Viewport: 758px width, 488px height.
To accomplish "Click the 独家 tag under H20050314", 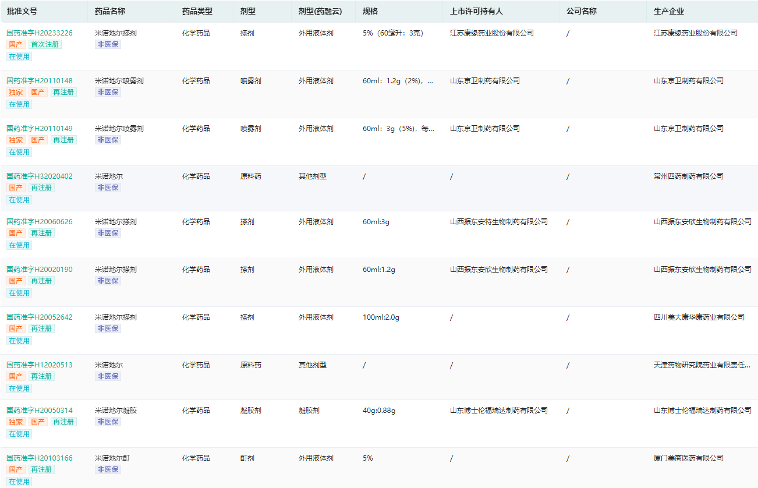I will [x=16, y=422].
